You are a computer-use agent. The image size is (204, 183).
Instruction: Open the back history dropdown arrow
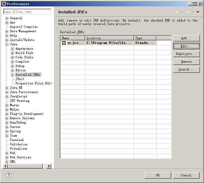pos(182,12)
